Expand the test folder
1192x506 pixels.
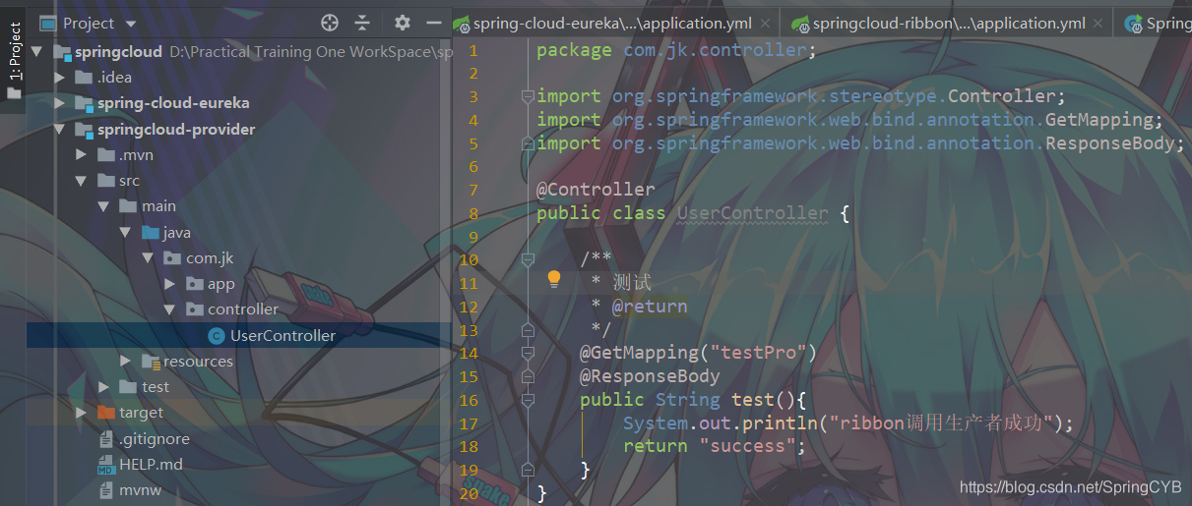coord(103,387)
